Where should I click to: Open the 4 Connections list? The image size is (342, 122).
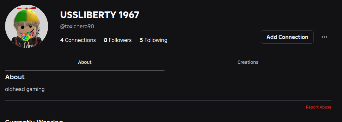coord(78,40)
